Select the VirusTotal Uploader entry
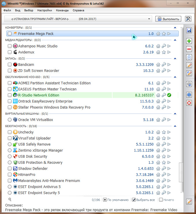This screenshot has width=196, height=214. [92, 138]
